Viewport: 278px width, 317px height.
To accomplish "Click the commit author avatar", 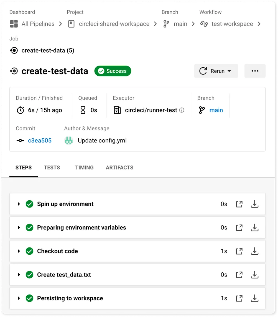I will click(68, 140).
